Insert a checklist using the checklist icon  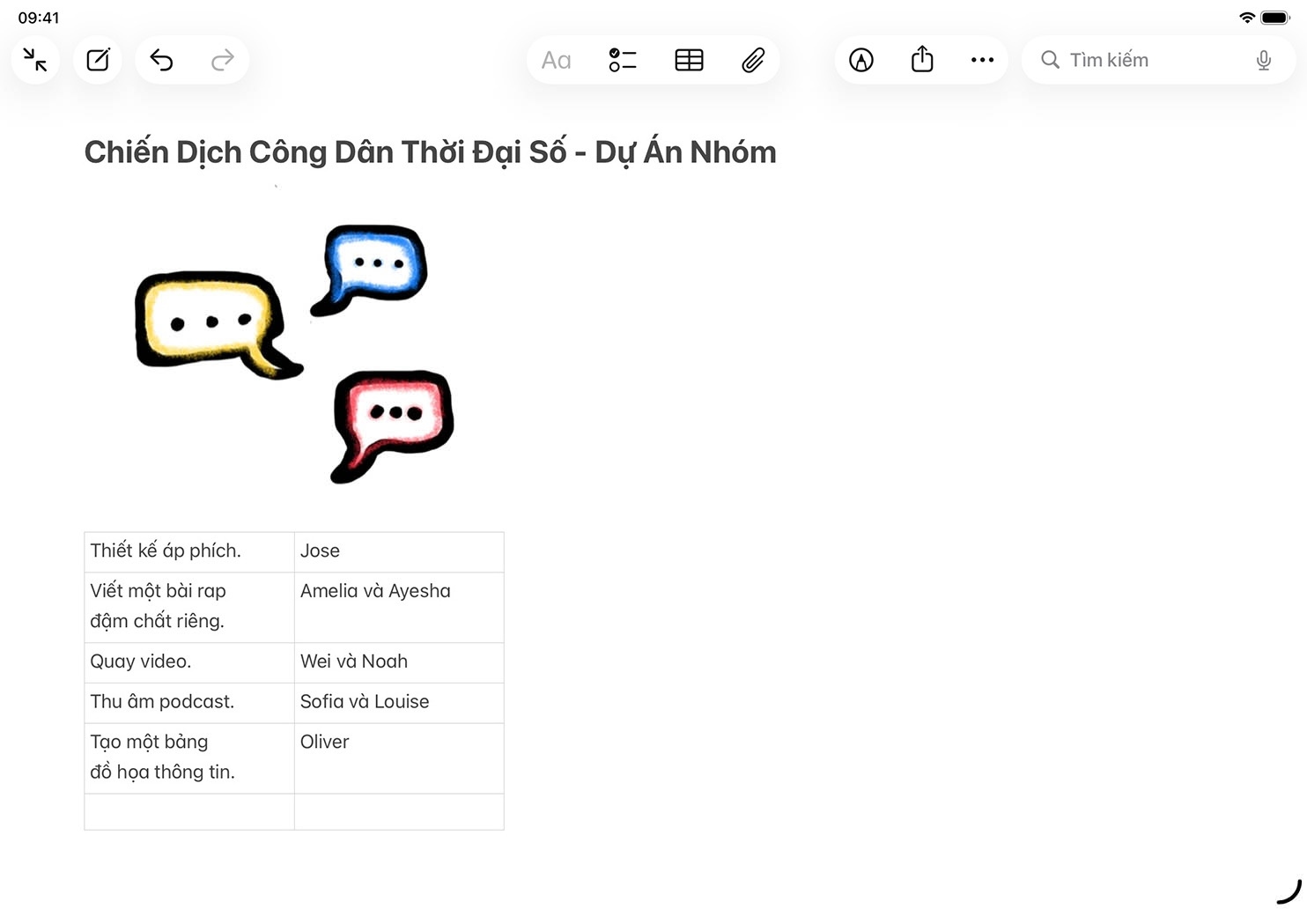[622, 60]
